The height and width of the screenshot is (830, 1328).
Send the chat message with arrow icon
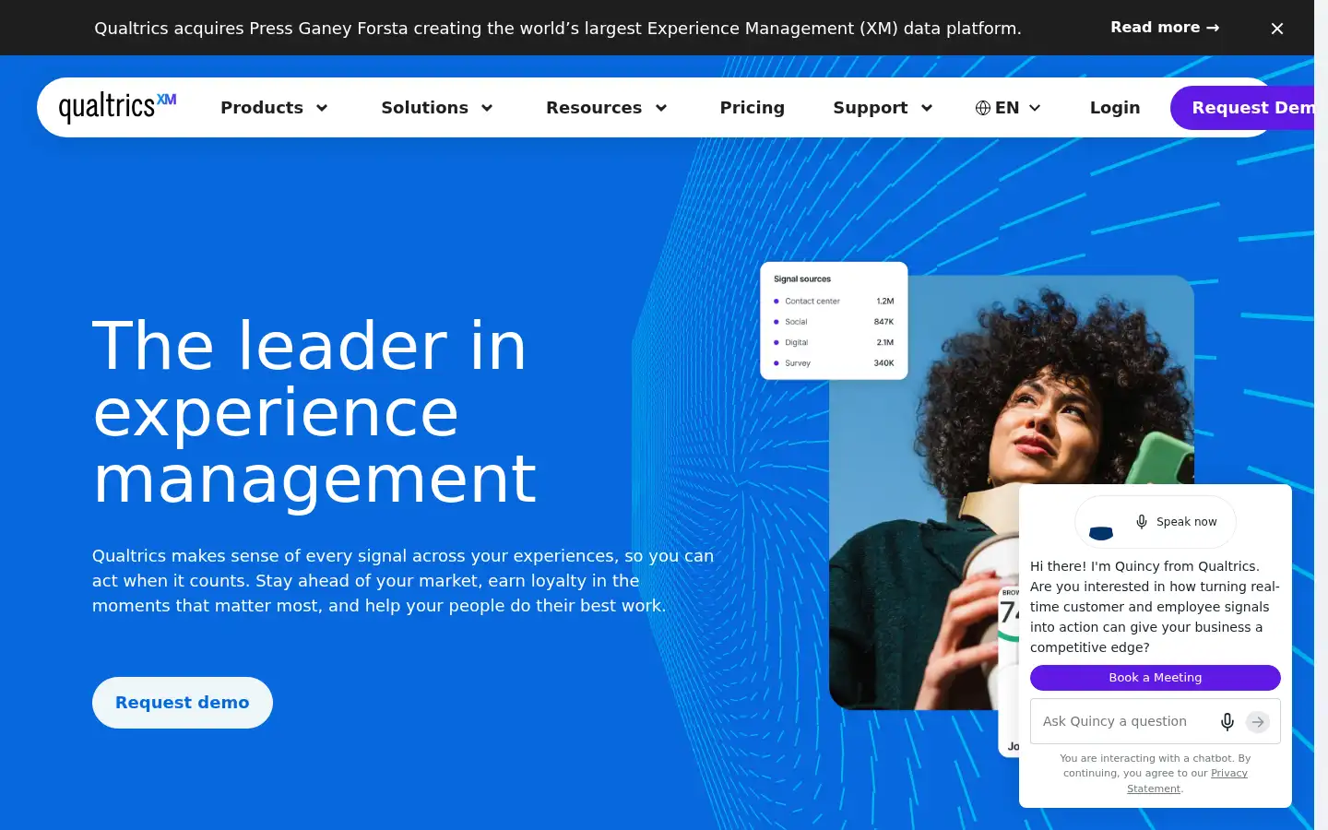coord(1258,722)
